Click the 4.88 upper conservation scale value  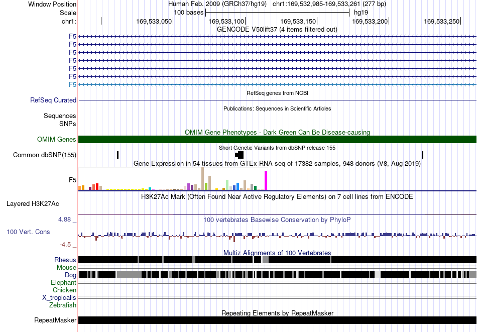pyautogui.click(x=64, y=219)
